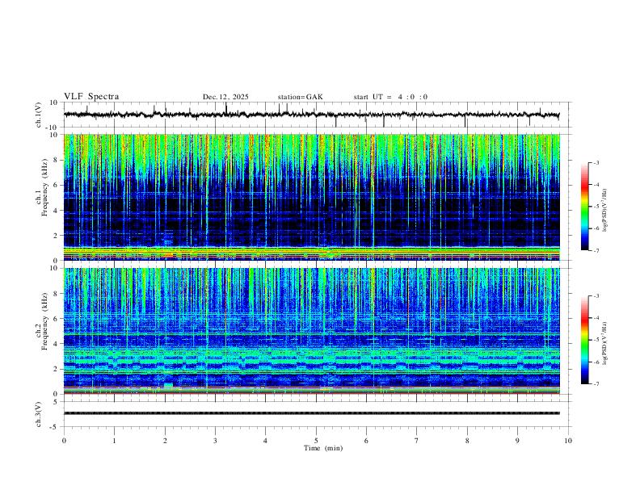
Task: Click the upper colorbar log(PSD) label
Action: pos(605,211)
